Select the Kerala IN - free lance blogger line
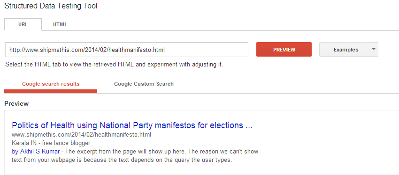Viewport: 399px width, 175px height. (x=51, y=143)
